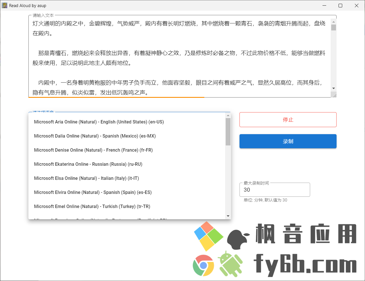The height and width of the screenshot is (281, 365).
Task: Click text area scrollbar down arrow
Action: 333,88
